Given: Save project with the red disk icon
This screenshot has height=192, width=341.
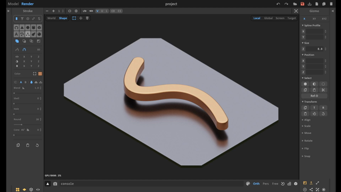Looking at the screenshot, I should pos(302,4).
